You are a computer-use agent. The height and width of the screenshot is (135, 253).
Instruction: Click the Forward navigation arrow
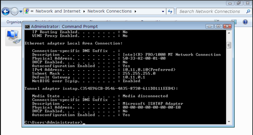tap(14, 11)
